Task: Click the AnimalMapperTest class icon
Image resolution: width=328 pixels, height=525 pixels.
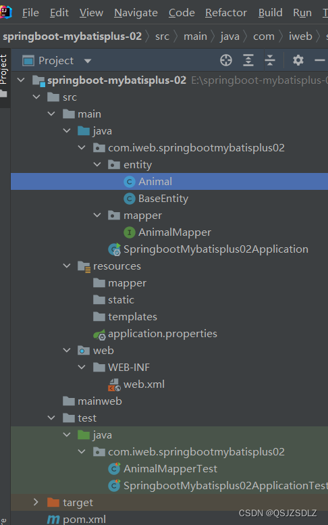Action: tap(114, 468)
